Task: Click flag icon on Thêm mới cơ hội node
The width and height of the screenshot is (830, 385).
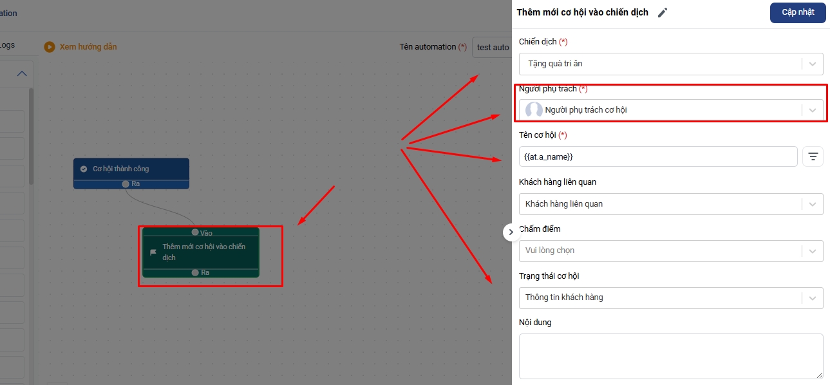Action: pos(153,252)
